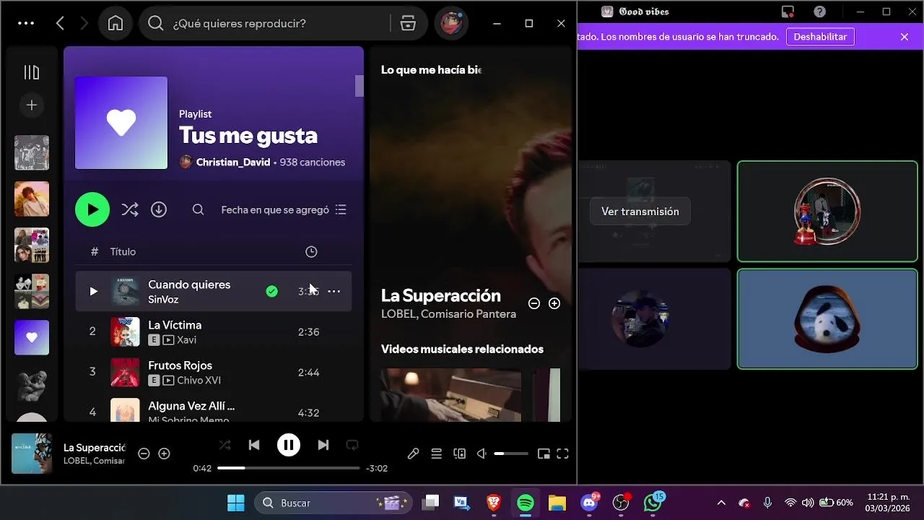Play 'Cuando quieres' track

(x=93, y=291)
